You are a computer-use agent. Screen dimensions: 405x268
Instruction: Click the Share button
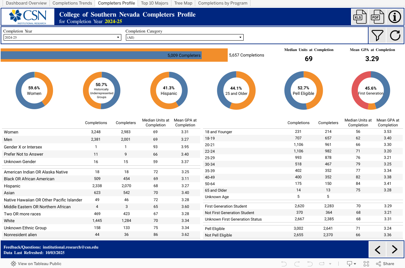385,264
